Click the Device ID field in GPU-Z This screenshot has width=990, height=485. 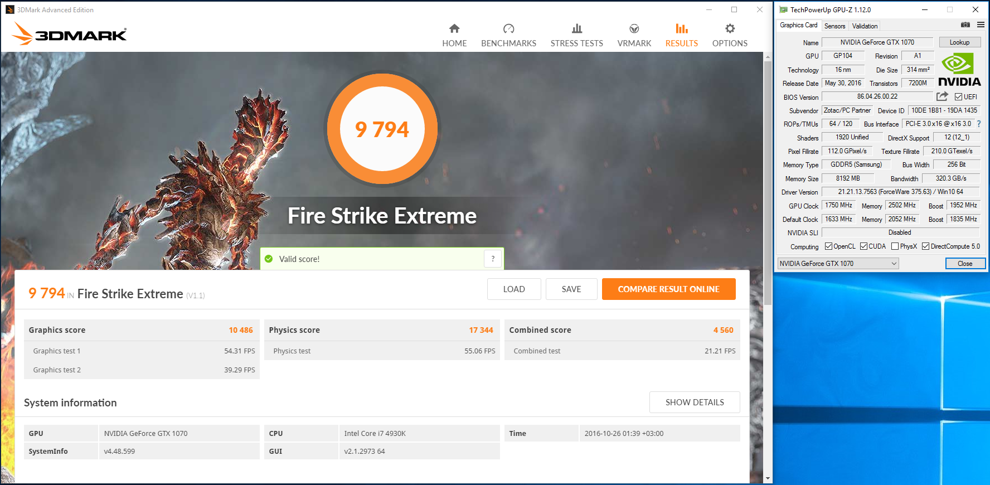[x=944, y=110]
